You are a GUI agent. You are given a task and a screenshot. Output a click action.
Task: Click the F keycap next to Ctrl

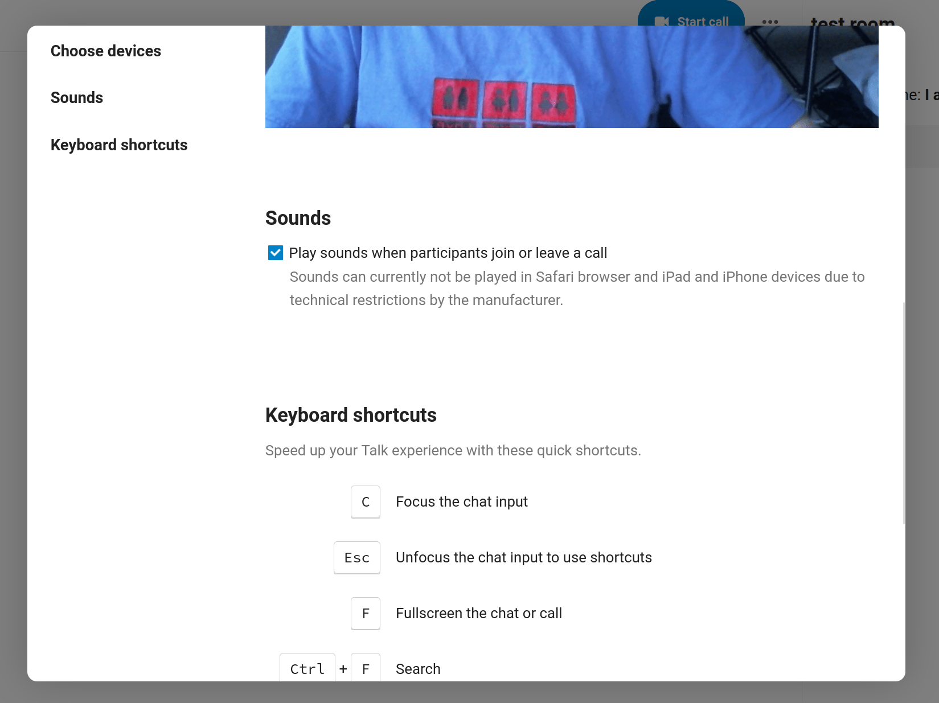point(366,669)
